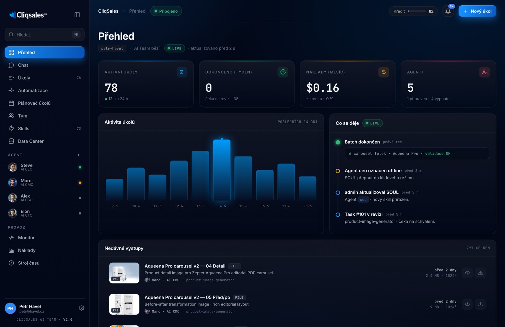This screenshot has height=327, width=505.
Task: Download 04 Detail file
Action: click(480, 273)
